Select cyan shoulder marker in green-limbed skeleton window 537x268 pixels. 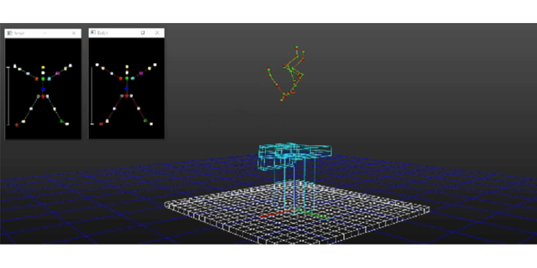[x=49, y=78]
